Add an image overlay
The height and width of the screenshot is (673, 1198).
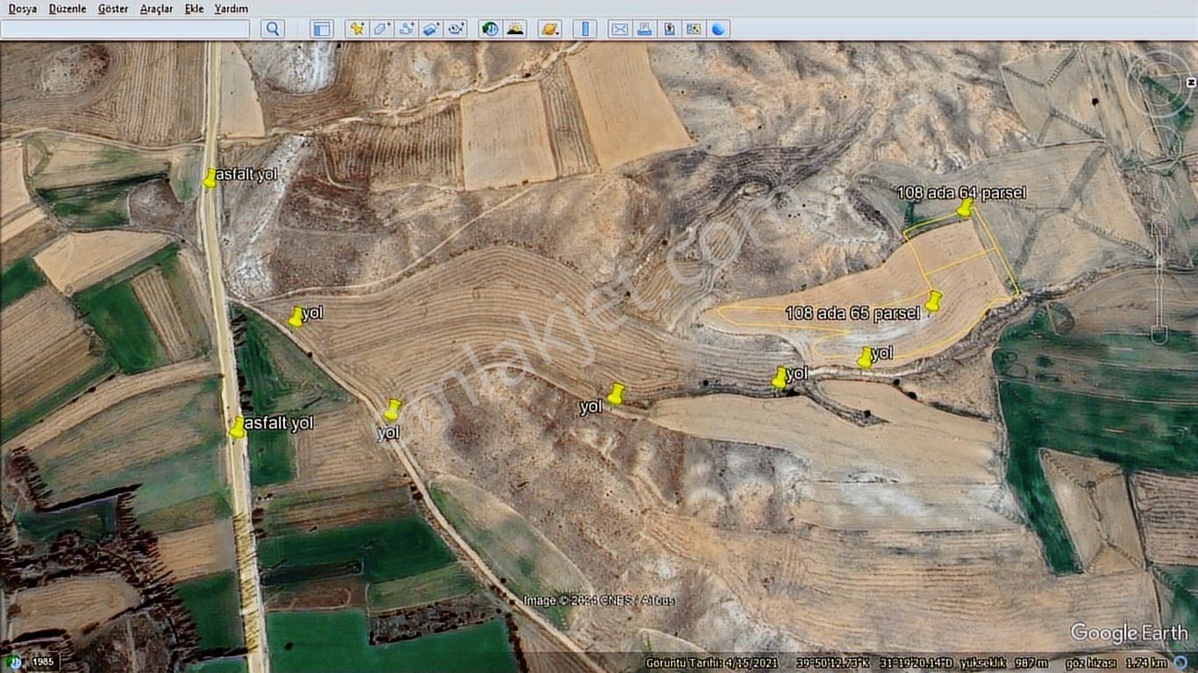click(431, 29)
